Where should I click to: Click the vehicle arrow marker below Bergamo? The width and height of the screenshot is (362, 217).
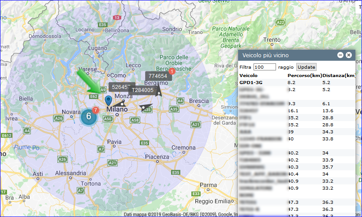coord(160,92)
